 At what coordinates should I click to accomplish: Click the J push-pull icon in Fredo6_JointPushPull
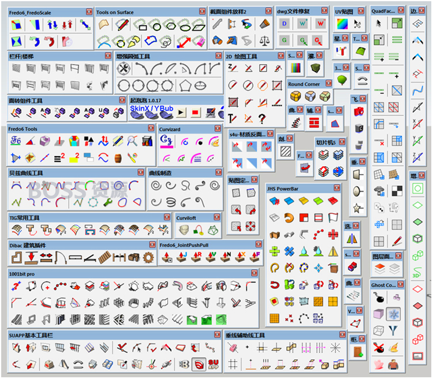point(182,257)
